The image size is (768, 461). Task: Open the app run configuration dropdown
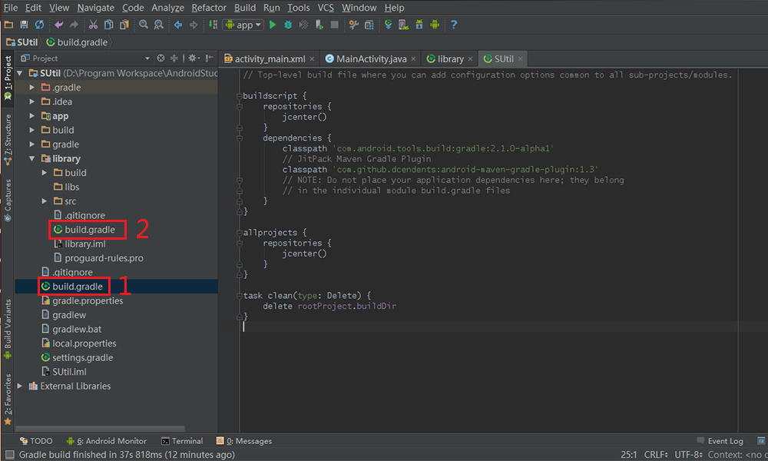pyautogui.click(x=243, y=25)
